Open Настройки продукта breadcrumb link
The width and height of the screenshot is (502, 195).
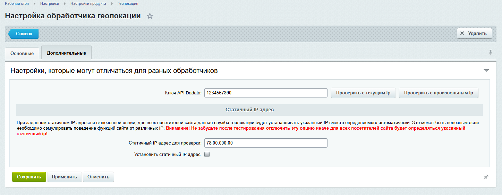pyautogui.click(x=88, y=3)
